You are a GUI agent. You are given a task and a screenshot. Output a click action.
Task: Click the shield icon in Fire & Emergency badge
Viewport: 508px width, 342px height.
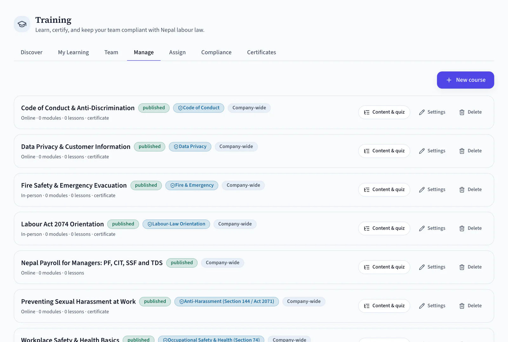[x=173, y=186]
